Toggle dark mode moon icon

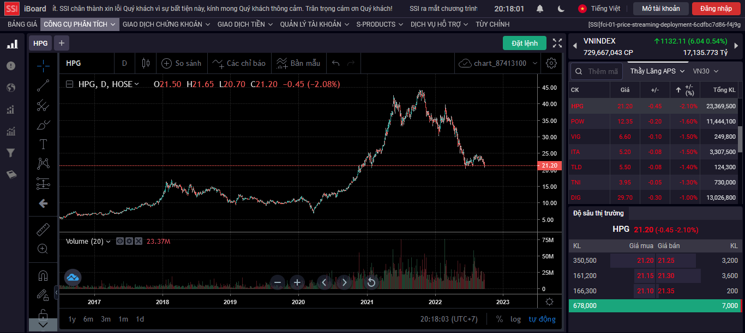561,9
